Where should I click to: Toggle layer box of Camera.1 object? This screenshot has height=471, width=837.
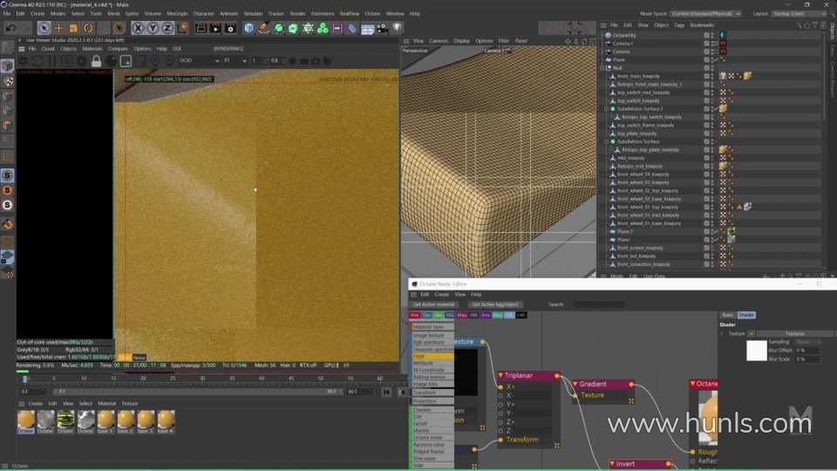706,44
